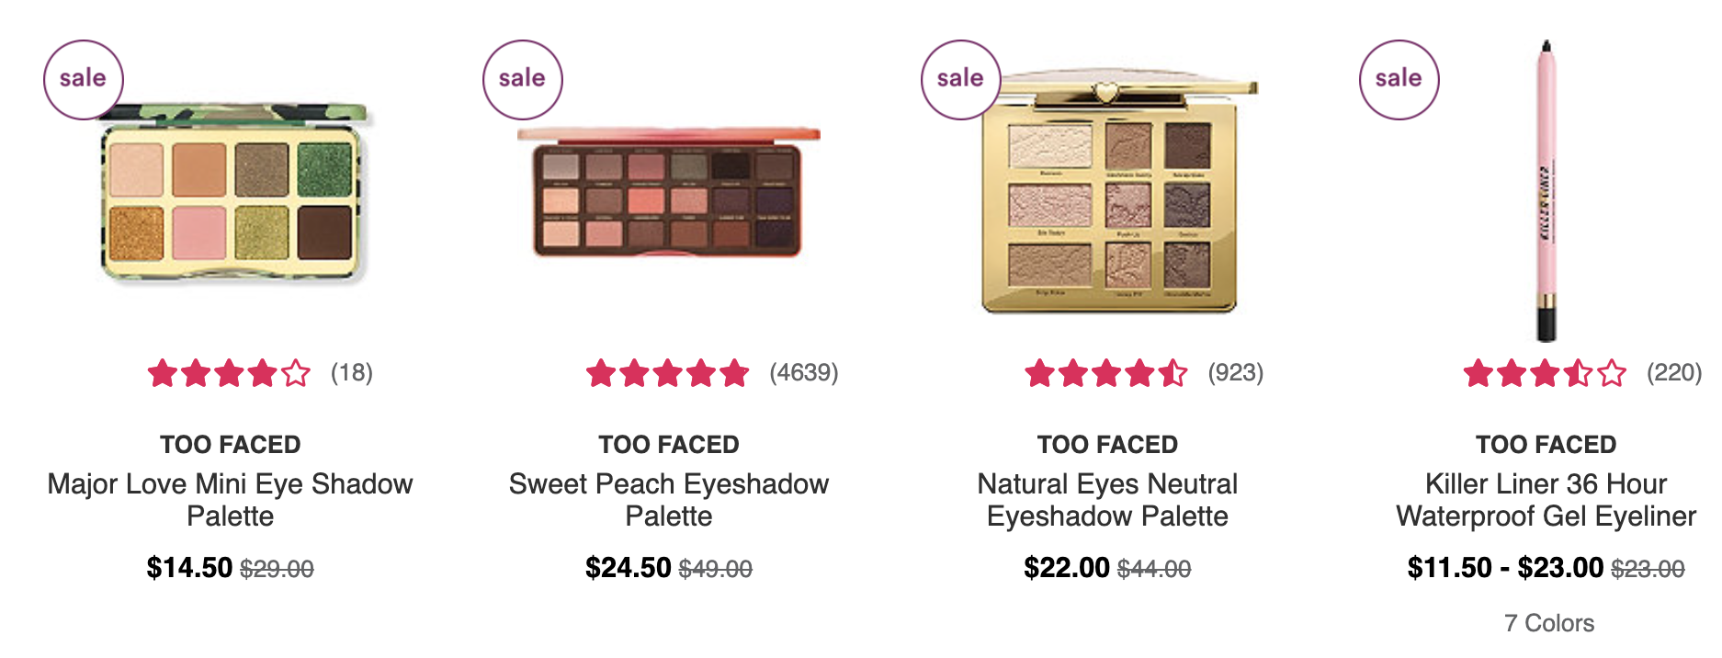Screen dimensions: 1722x658
Task: Open the pink Killer Liner pencil image
Action: [x=1546, y=191]
